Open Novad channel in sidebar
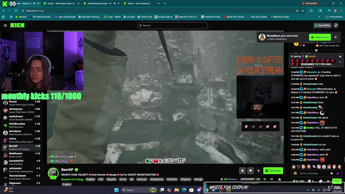Image resolution: width=345 pixels, height=194 pixels. [x=21, y=103]
